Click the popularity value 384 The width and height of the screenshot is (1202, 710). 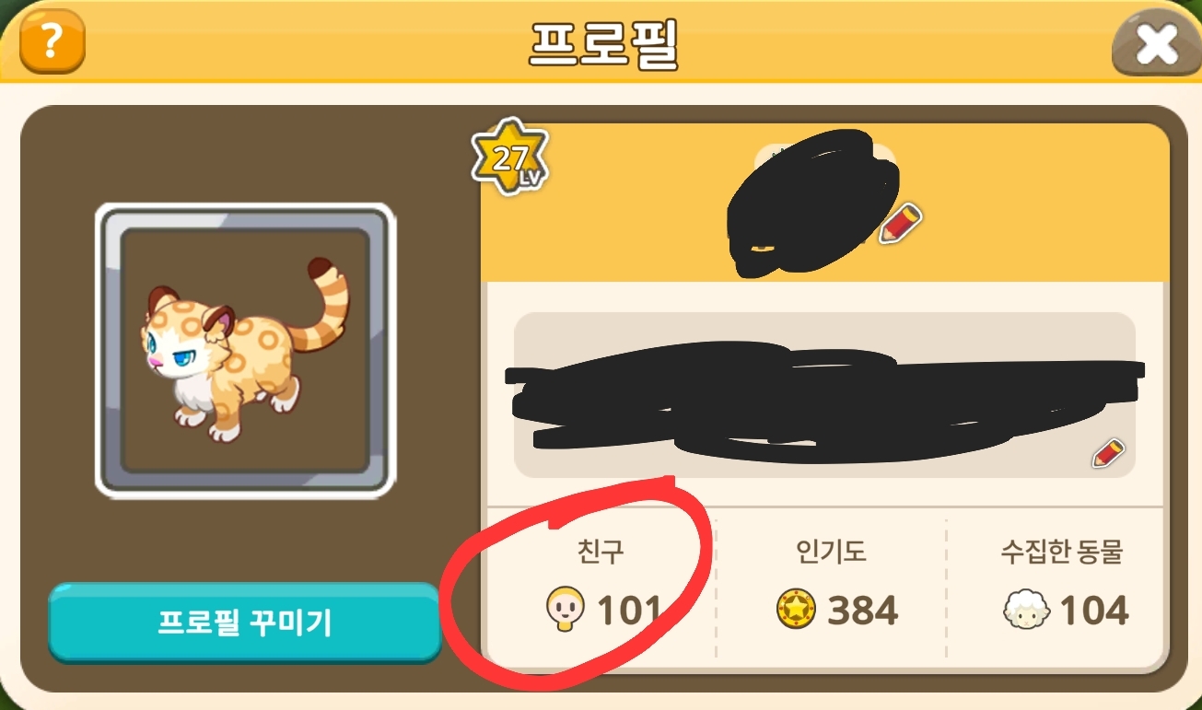pos(862,610)
